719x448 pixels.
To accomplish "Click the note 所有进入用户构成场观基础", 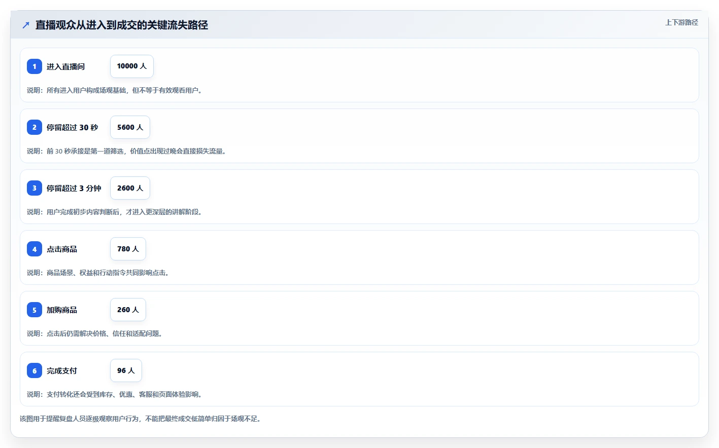I will point(116,90).
